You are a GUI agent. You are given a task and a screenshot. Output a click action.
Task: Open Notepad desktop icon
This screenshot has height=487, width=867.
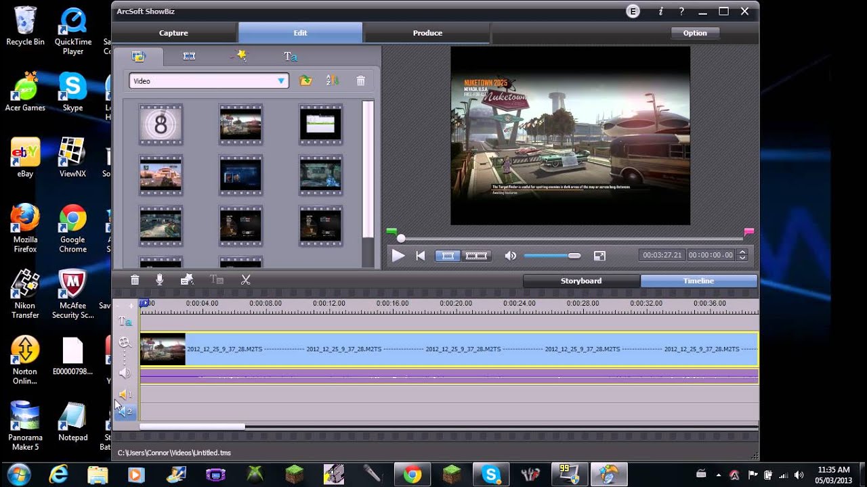(x=72, y=421)
